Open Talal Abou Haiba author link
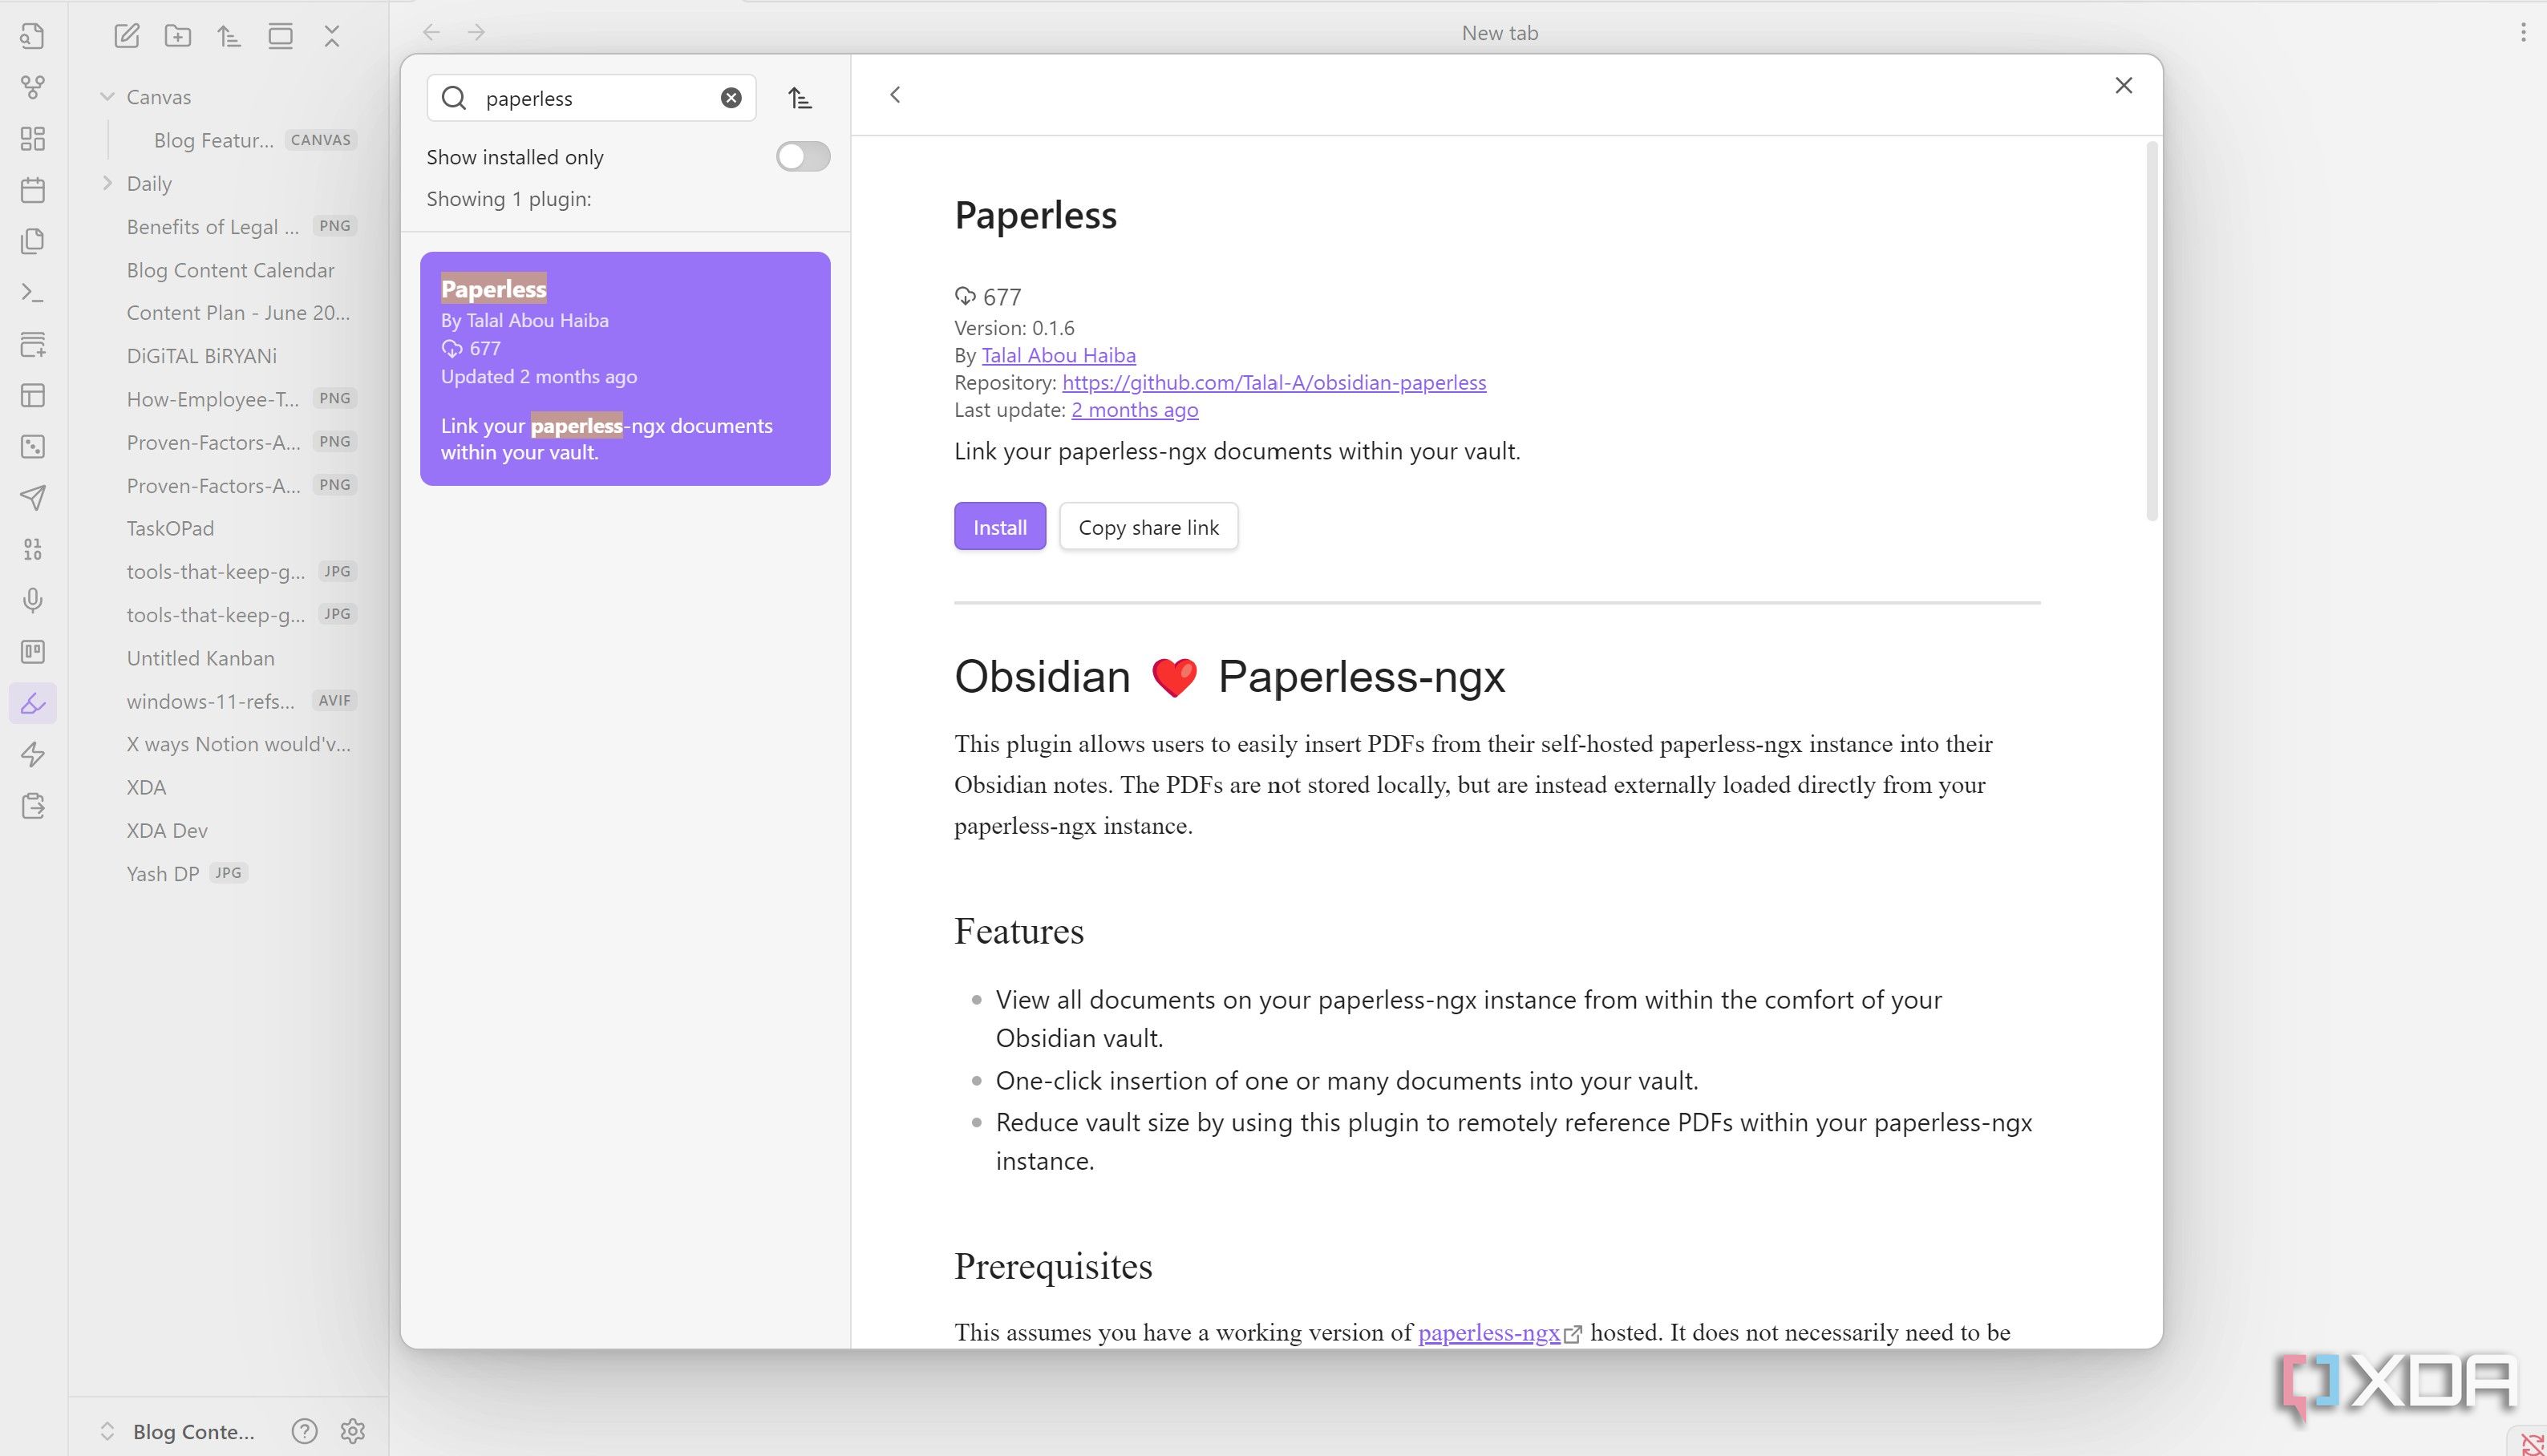This screenshot has height=1456, width=2547. point(1058,355)
